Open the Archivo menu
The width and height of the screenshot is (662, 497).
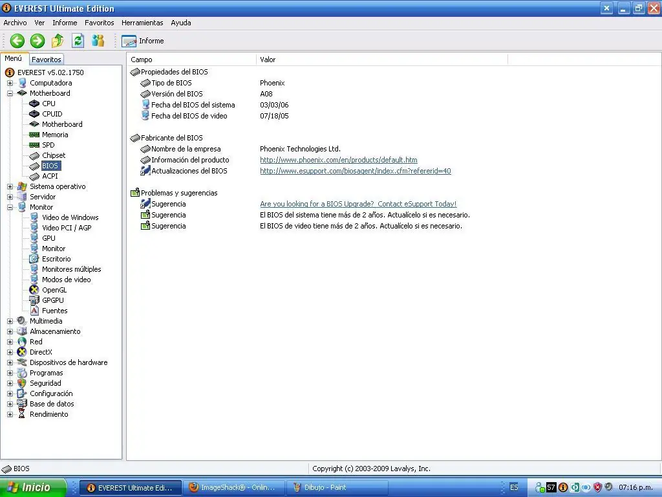[16, 23]
